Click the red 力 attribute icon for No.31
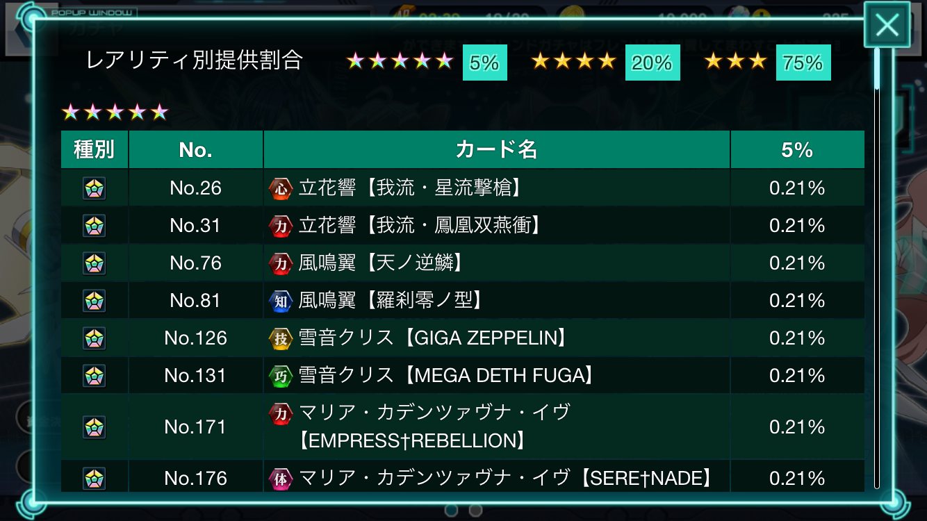 tap(280, 226)
